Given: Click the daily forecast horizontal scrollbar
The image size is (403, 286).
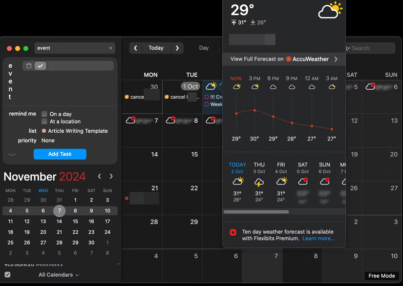Looking at the screenshot, I should point(256,212).
